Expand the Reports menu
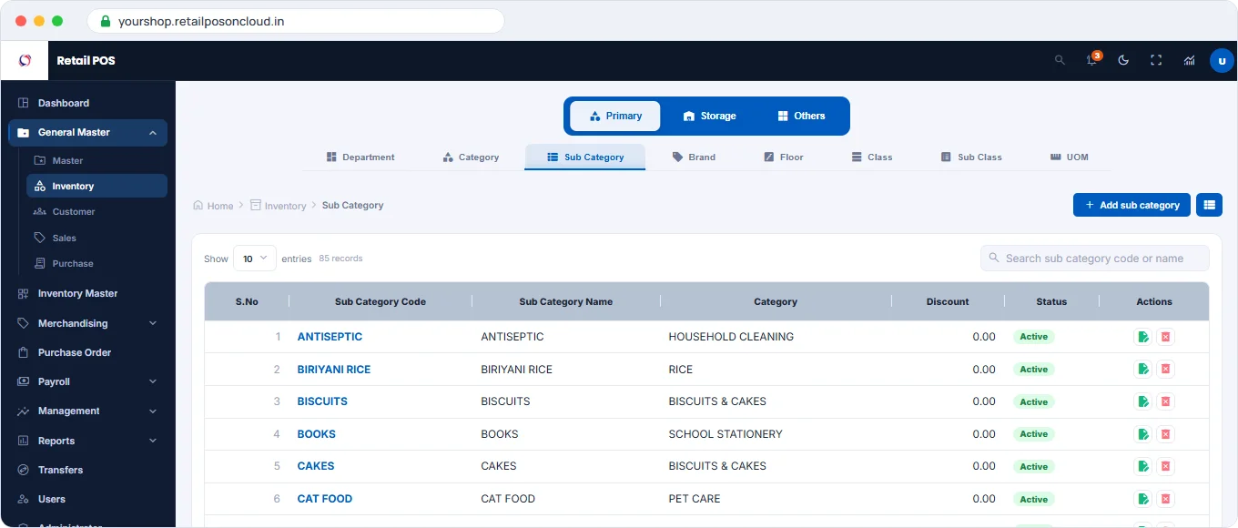The width and height of the screenshot is (1238, 528). click(x=87, y=441)
